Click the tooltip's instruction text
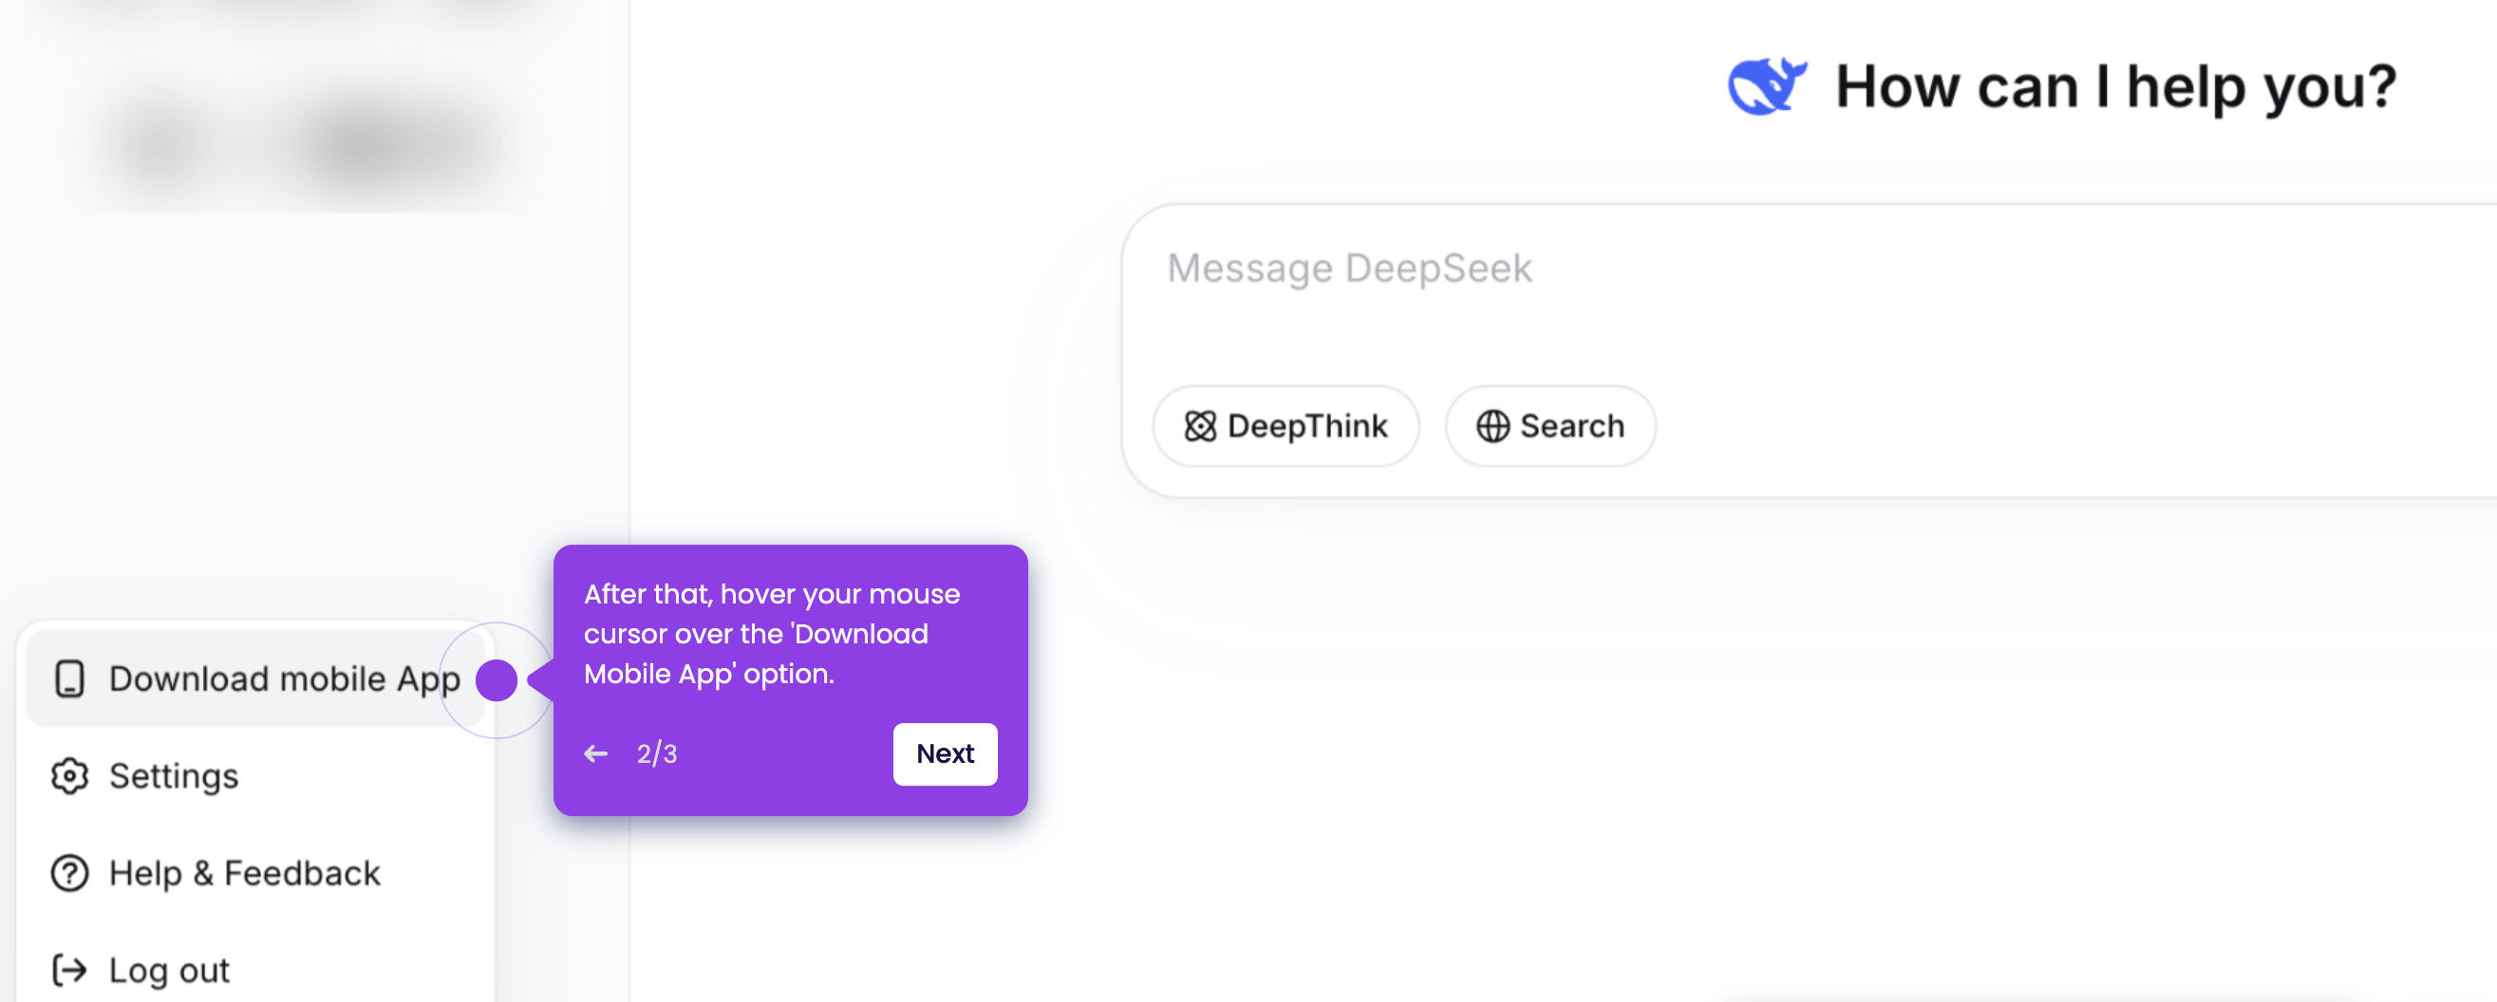Screen dimensions: 2497x1002 (772, 634)
